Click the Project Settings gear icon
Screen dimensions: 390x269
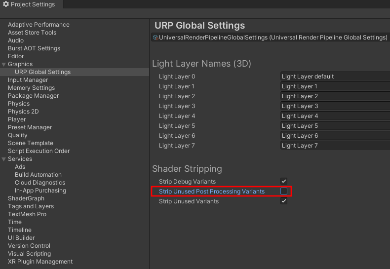[6, 4]
